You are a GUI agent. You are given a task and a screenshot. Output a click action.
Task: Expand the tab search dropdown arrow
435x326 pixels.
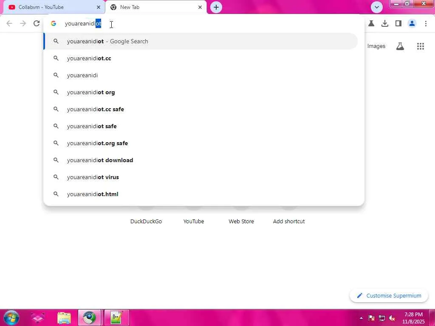click(377, 7)
